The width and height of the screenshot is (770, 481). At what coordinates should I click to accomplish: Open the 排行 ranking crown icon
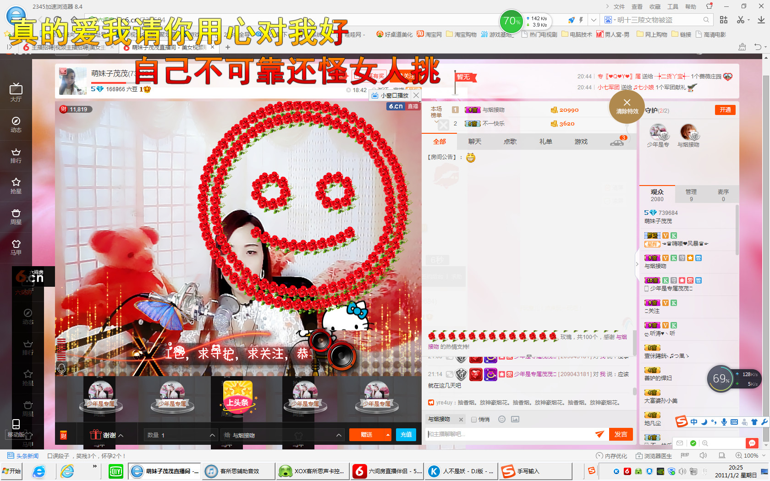16,155
